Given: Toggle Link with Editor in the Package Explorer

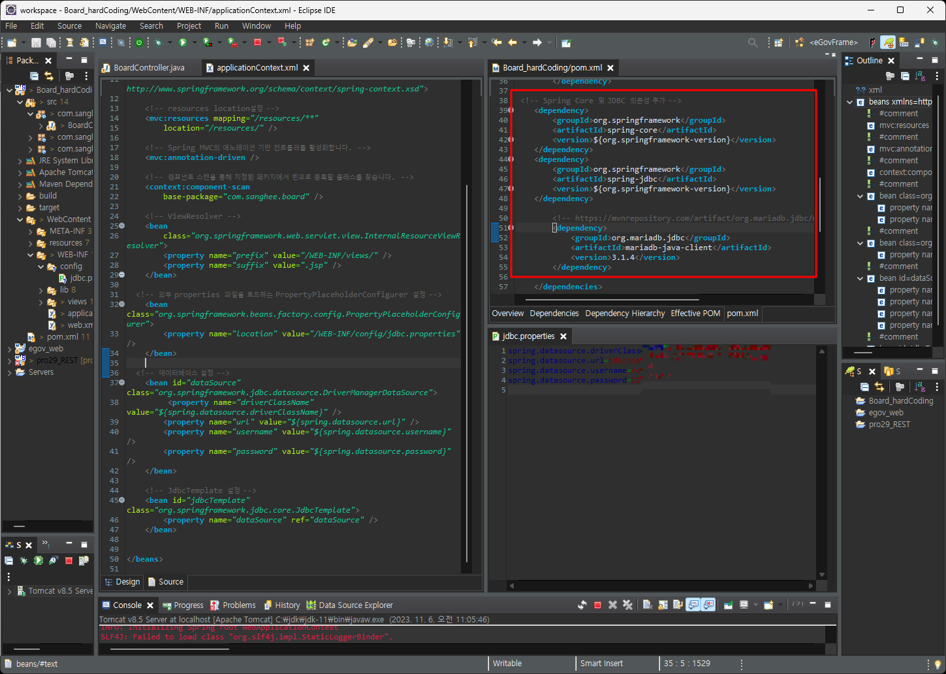Looking at the screenshot, I should 49,76.
